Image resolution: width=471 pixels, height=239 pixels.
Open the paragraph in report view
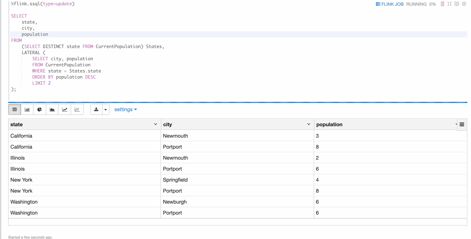tap(457, 4)
